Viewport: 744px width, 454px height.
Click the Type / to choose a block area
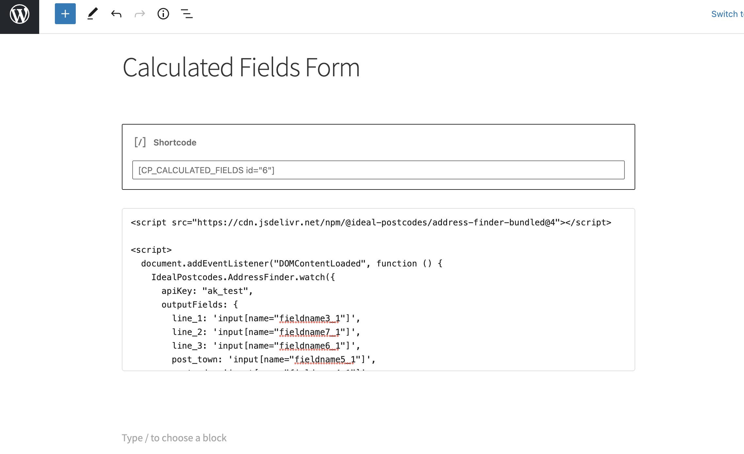pyautogui.click(x=173, y=438)
